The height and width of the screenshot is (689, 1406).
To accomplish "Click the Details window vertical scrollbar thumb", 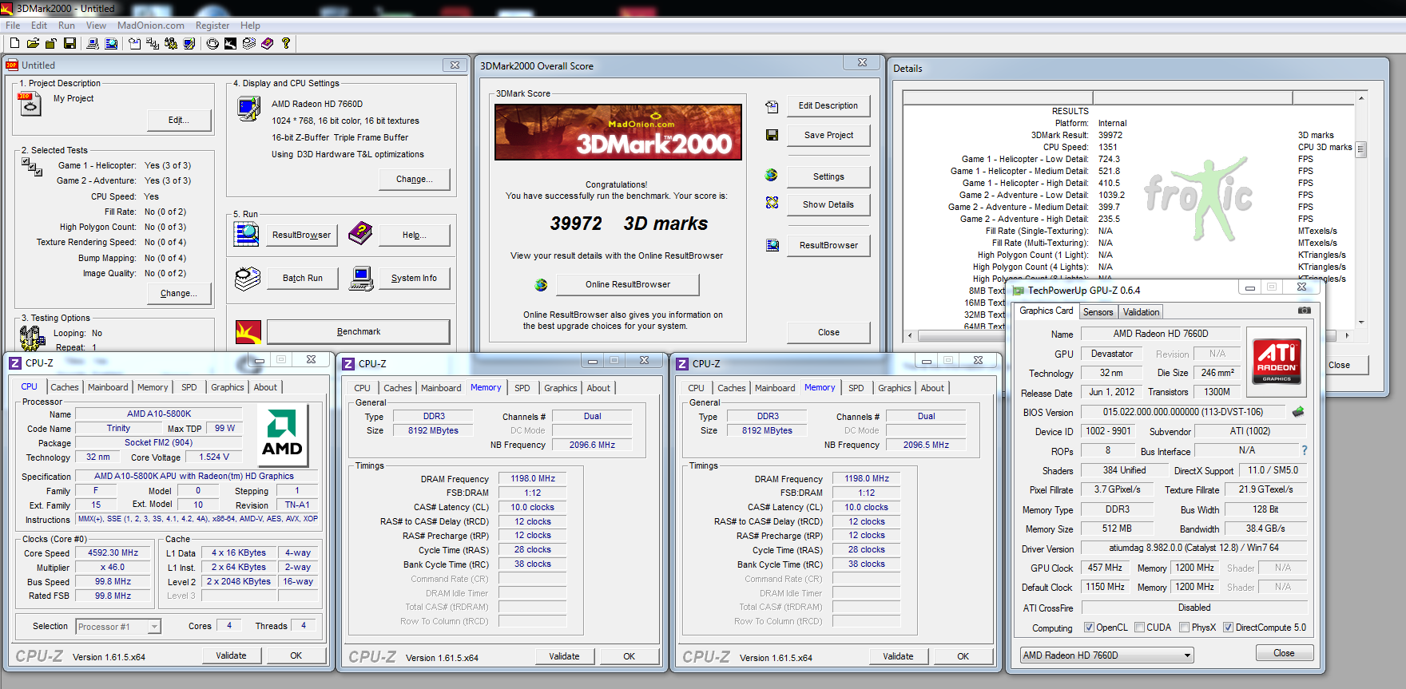I will pyautogui.click(x=1361, y=149).
